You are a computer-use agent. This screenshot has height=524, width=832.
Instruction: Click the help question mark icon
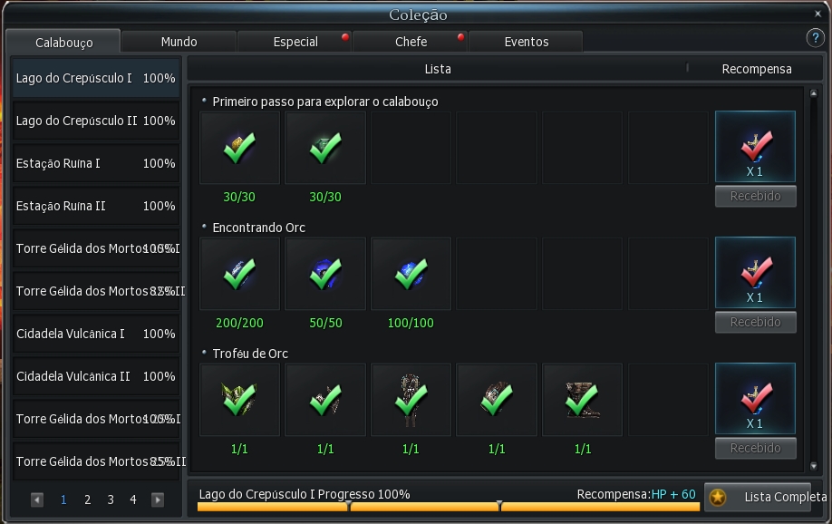(814, 38)
